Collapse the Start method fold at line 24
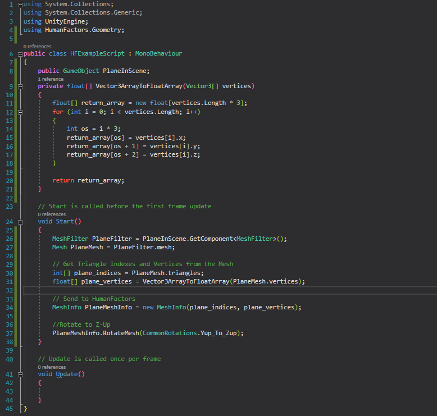Image resolution: width=437 pixels, height=416 pixels. coord(20,222)
